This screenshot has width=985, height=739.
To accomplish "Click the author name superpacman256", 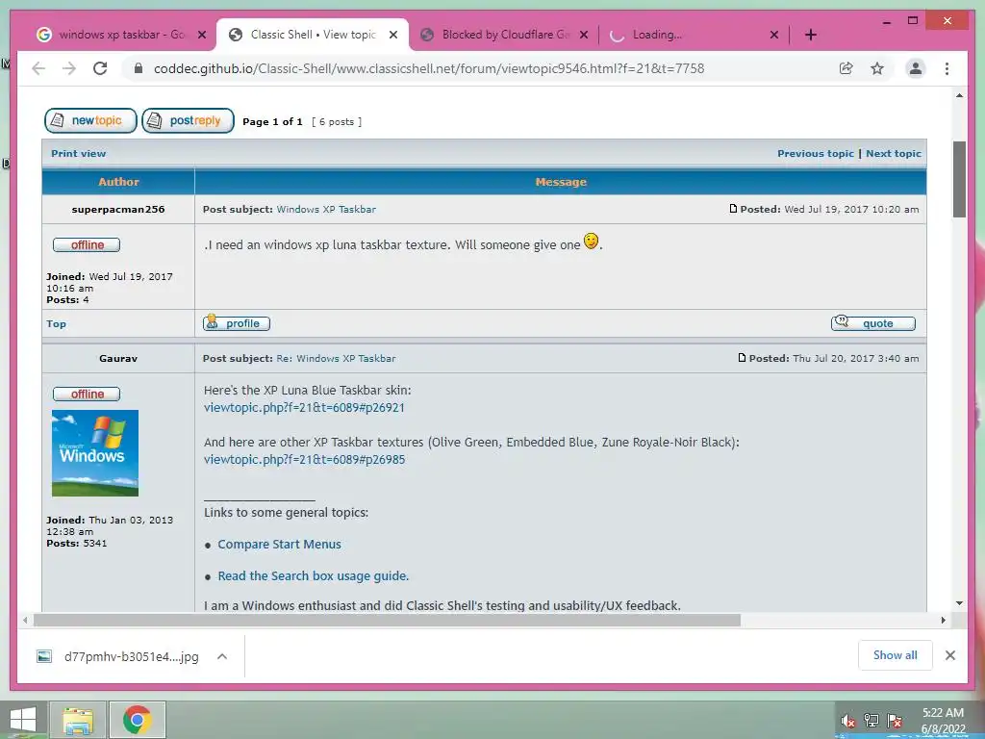I will click(x=118, y=209).
